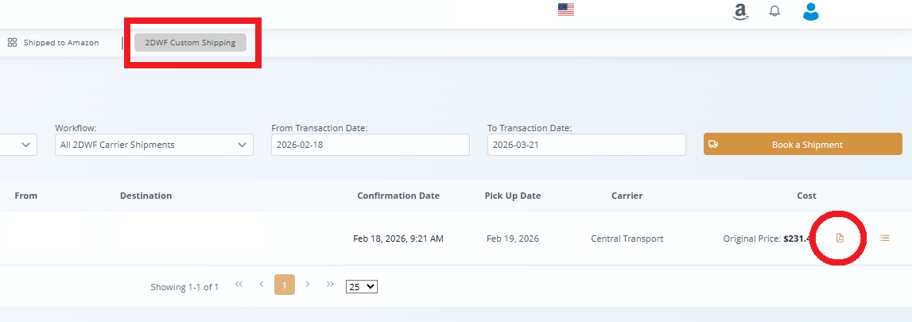
Task: Open the user profile icon
Action: [811, 11]
